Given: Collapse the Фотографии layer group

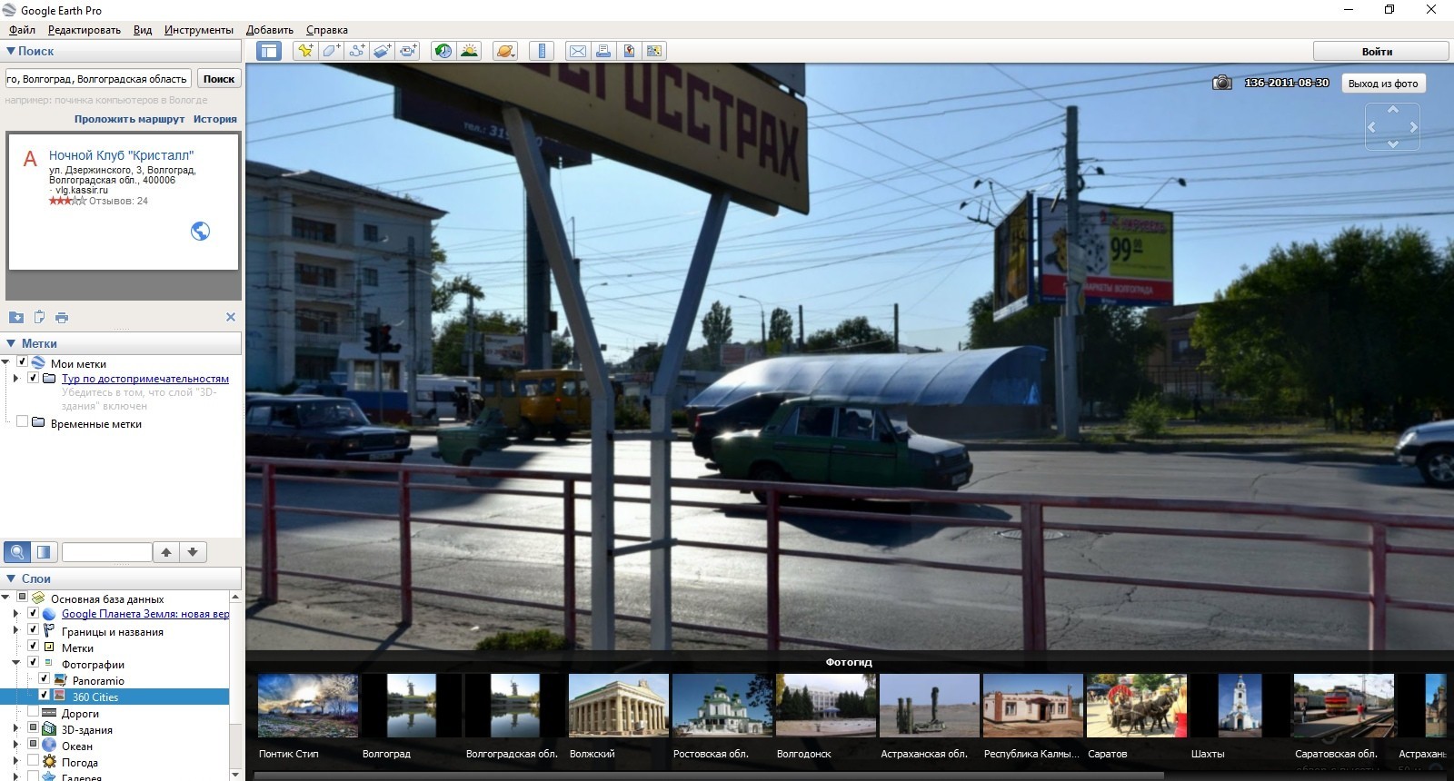Looking at the screenshot, I should (x=15, y=663).
